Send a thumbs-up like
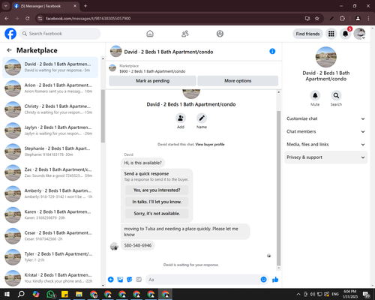This screenshot has height=300, width=375. [275, 280]
